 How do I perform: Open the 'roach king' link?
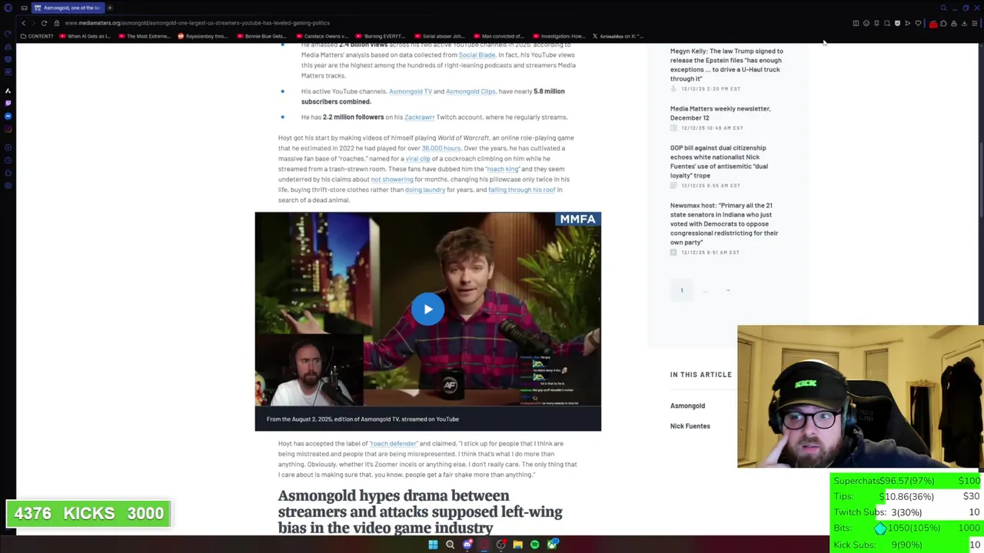coord(503,169)
